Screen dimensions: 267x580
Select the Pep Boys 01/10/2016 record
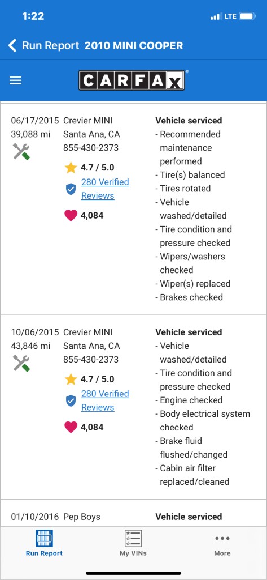[133, 517]
